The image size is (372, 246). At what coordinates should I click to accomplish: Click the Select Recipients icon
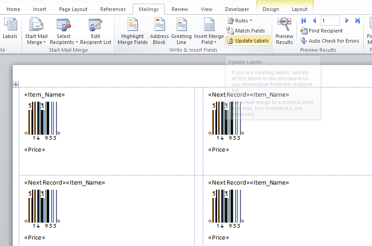pos(64,25)
